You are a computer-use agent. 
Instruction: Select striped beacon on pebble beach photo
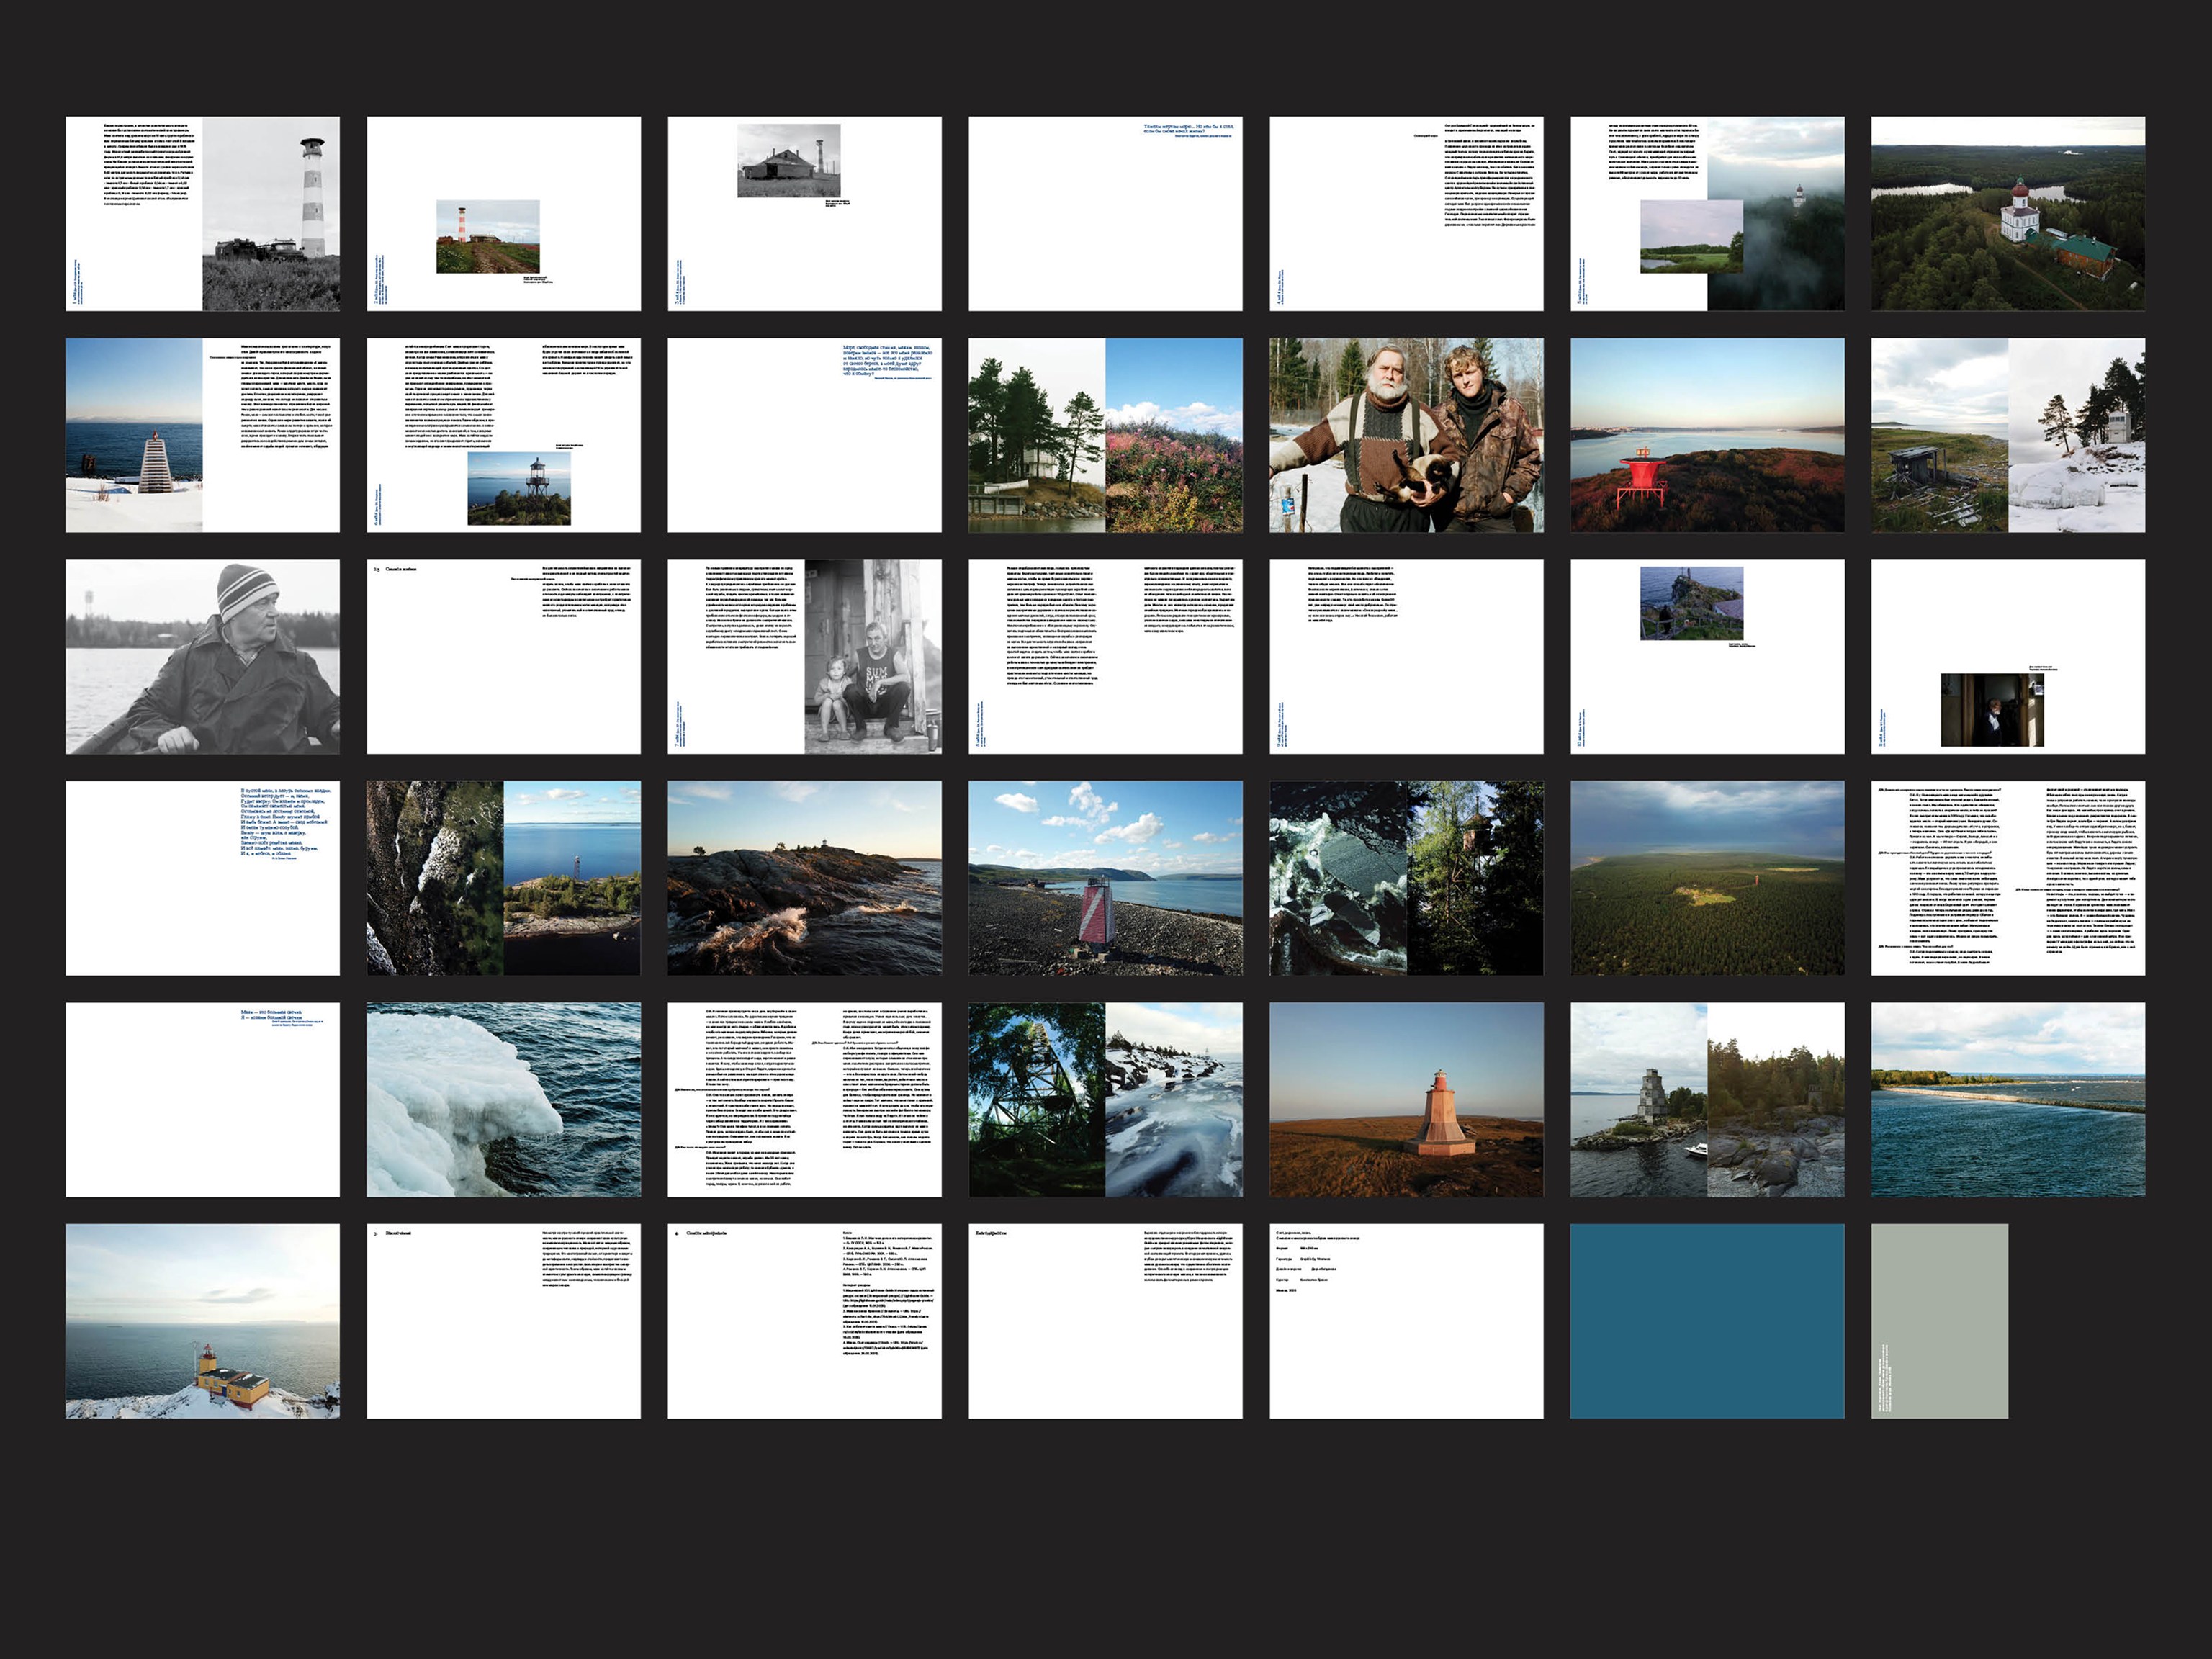[x=1105, y=878]
